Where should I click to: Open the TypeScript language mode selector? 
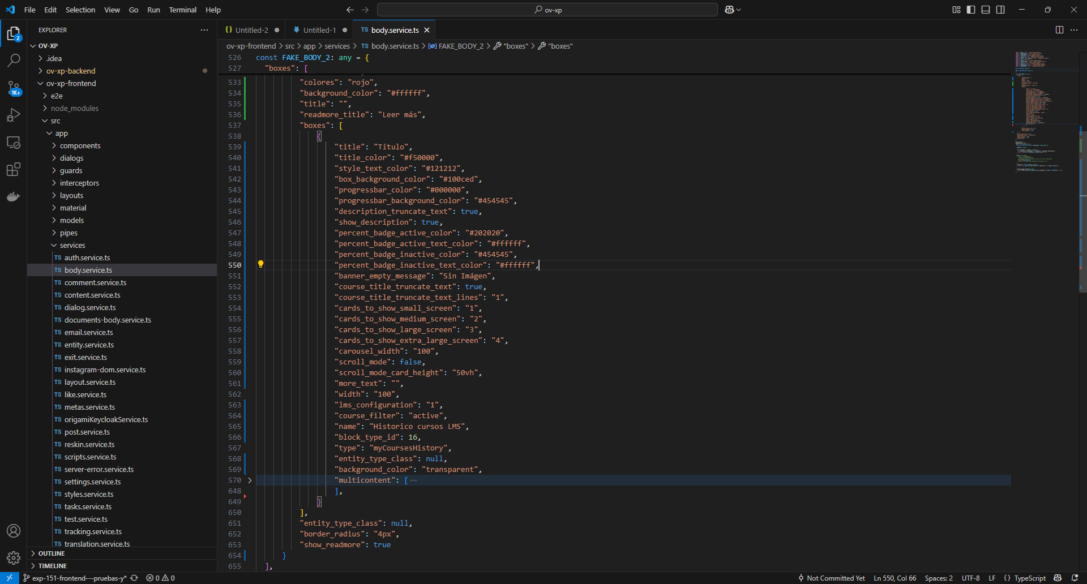[1030, 578]
